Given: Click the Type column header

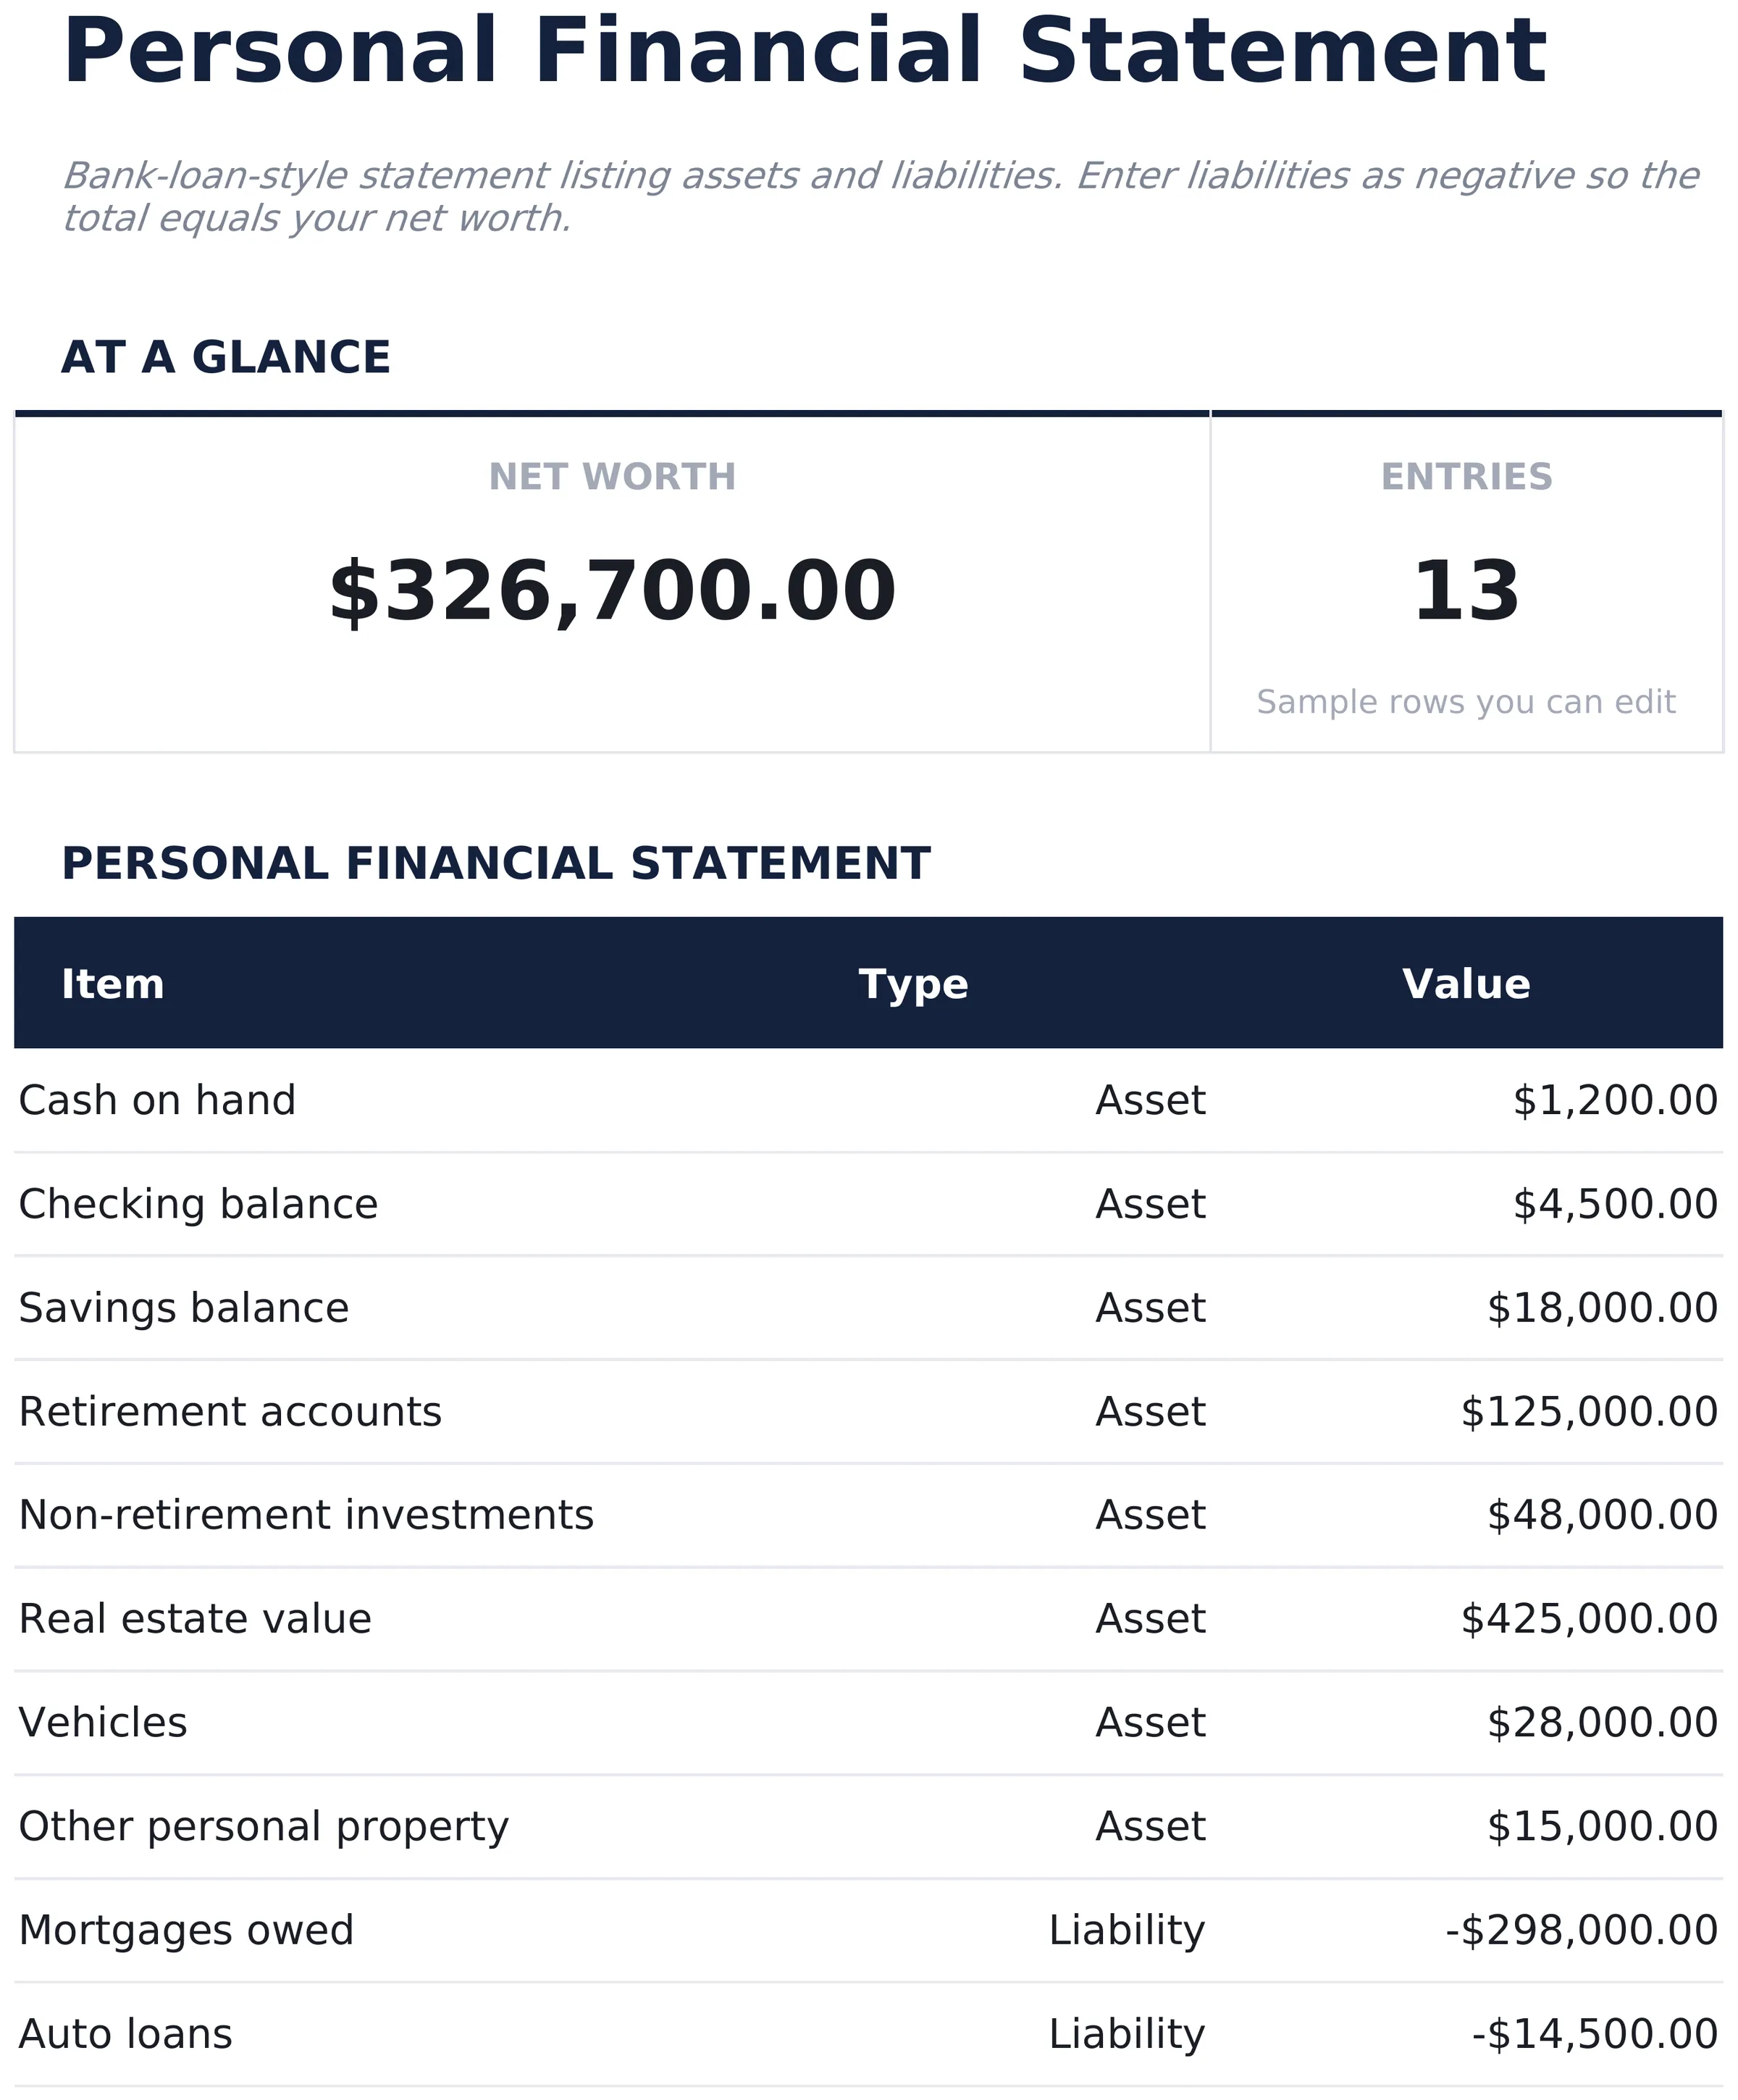Looking at the screenshot, I should (x=913, y=985).
